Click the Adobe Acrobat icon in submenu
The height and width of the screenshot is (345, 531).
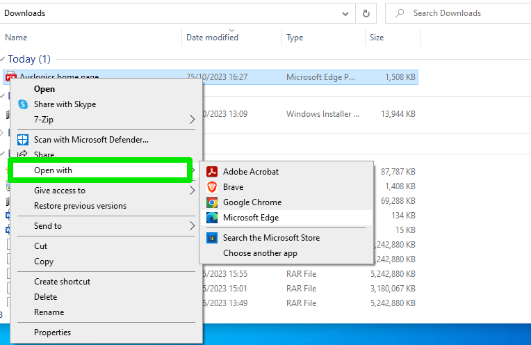pos(211,172)
